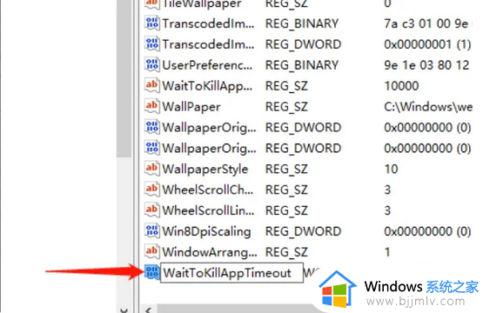Select the Win8DpiScaling value name
The height and width of the screenshot is (313, 483).
pos(206,231)
